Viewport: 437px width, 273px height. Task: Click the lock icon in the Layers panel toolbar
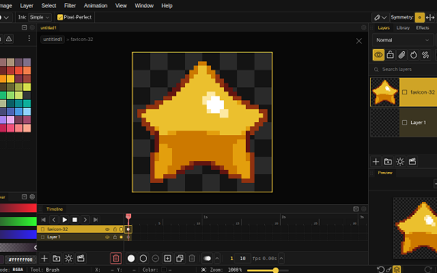coord(390,55)
